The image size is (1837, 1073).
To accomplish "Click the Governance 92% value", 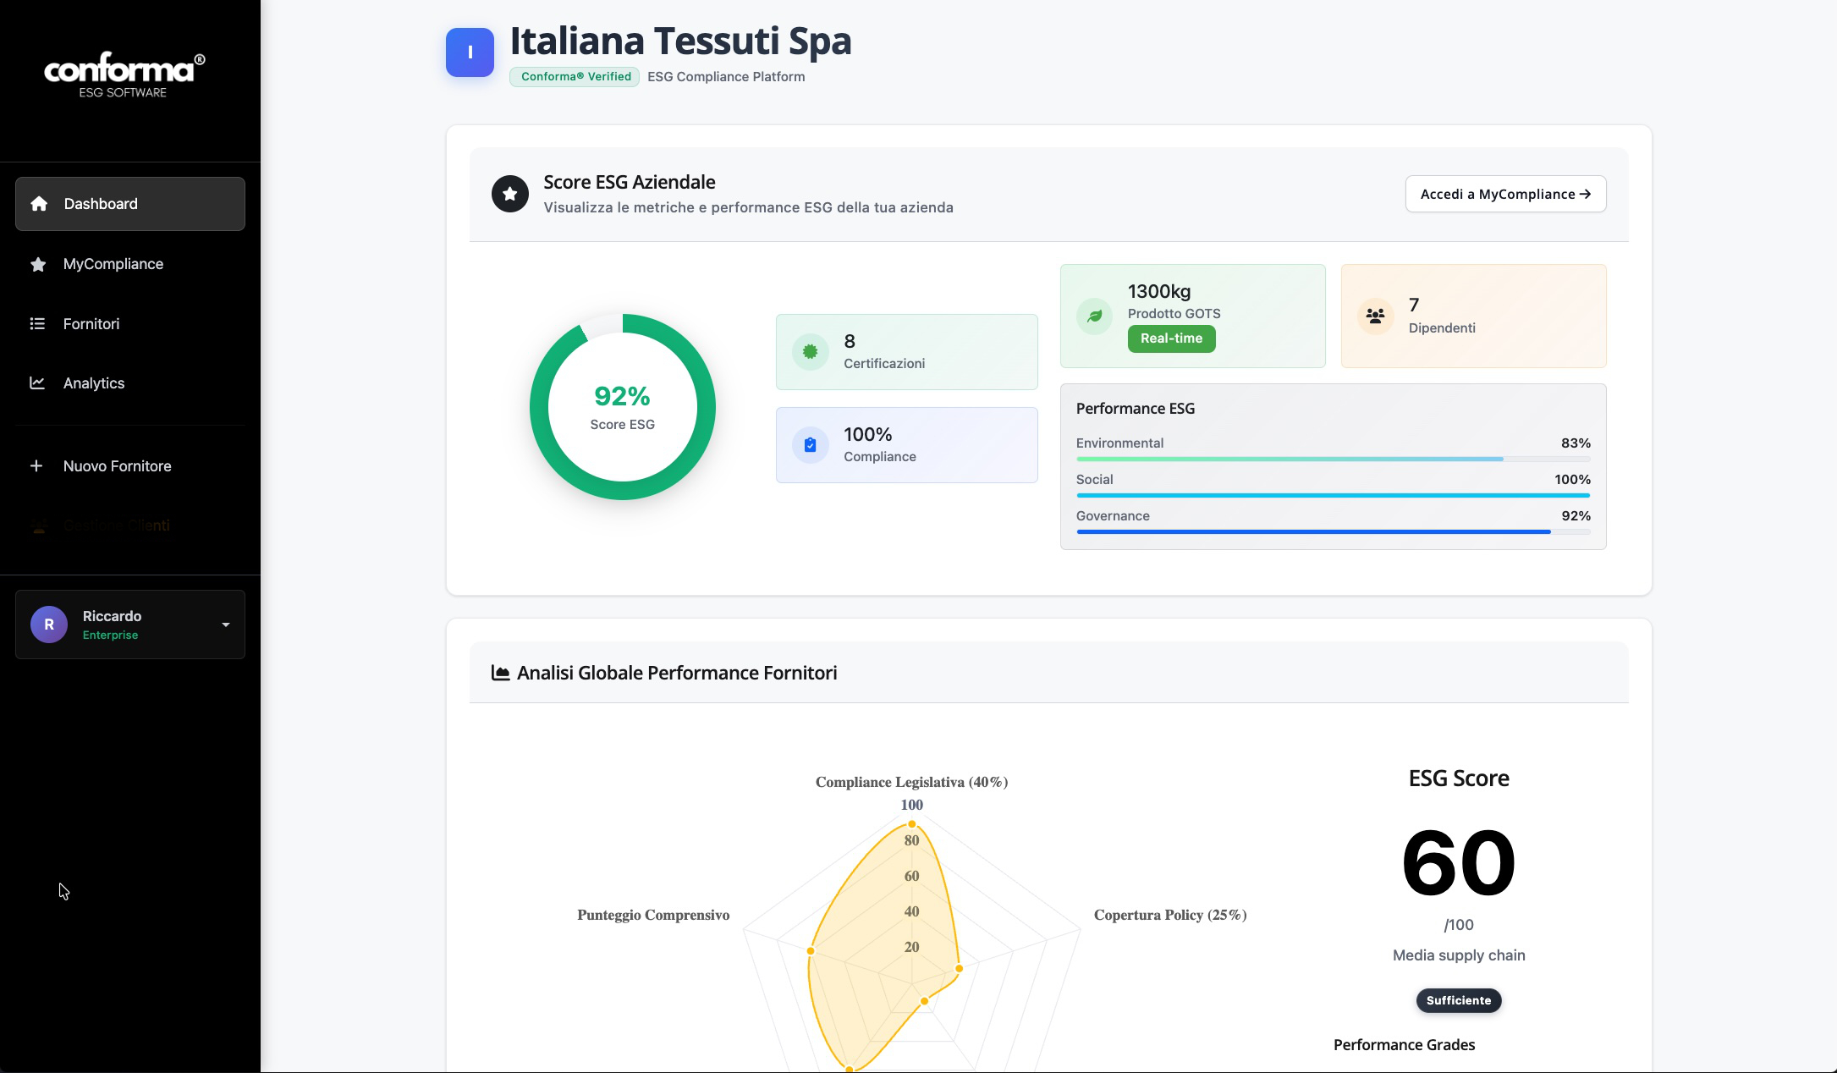I will 1576,515.
